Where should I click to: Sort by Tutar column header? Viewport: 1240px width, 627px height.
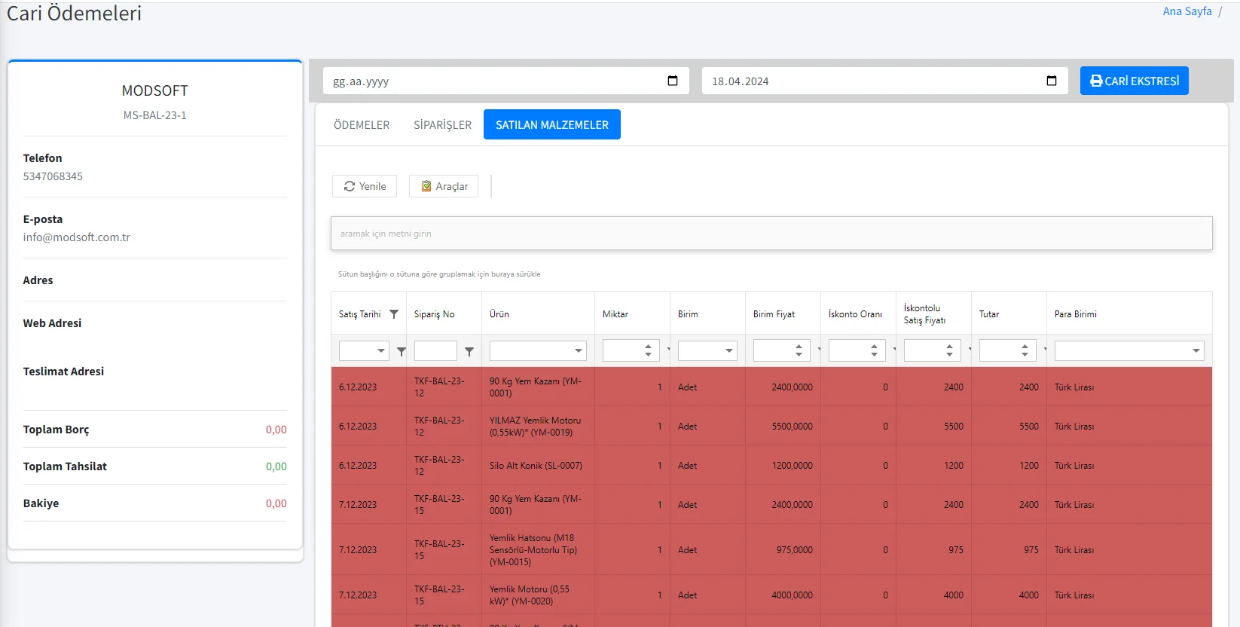pyautogui.click(x=989, y=314)
